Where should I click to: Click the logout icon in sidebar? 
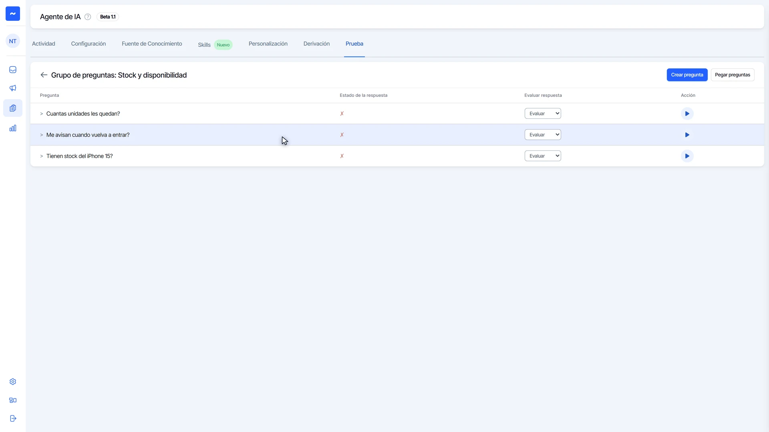[x=13, y=418]
